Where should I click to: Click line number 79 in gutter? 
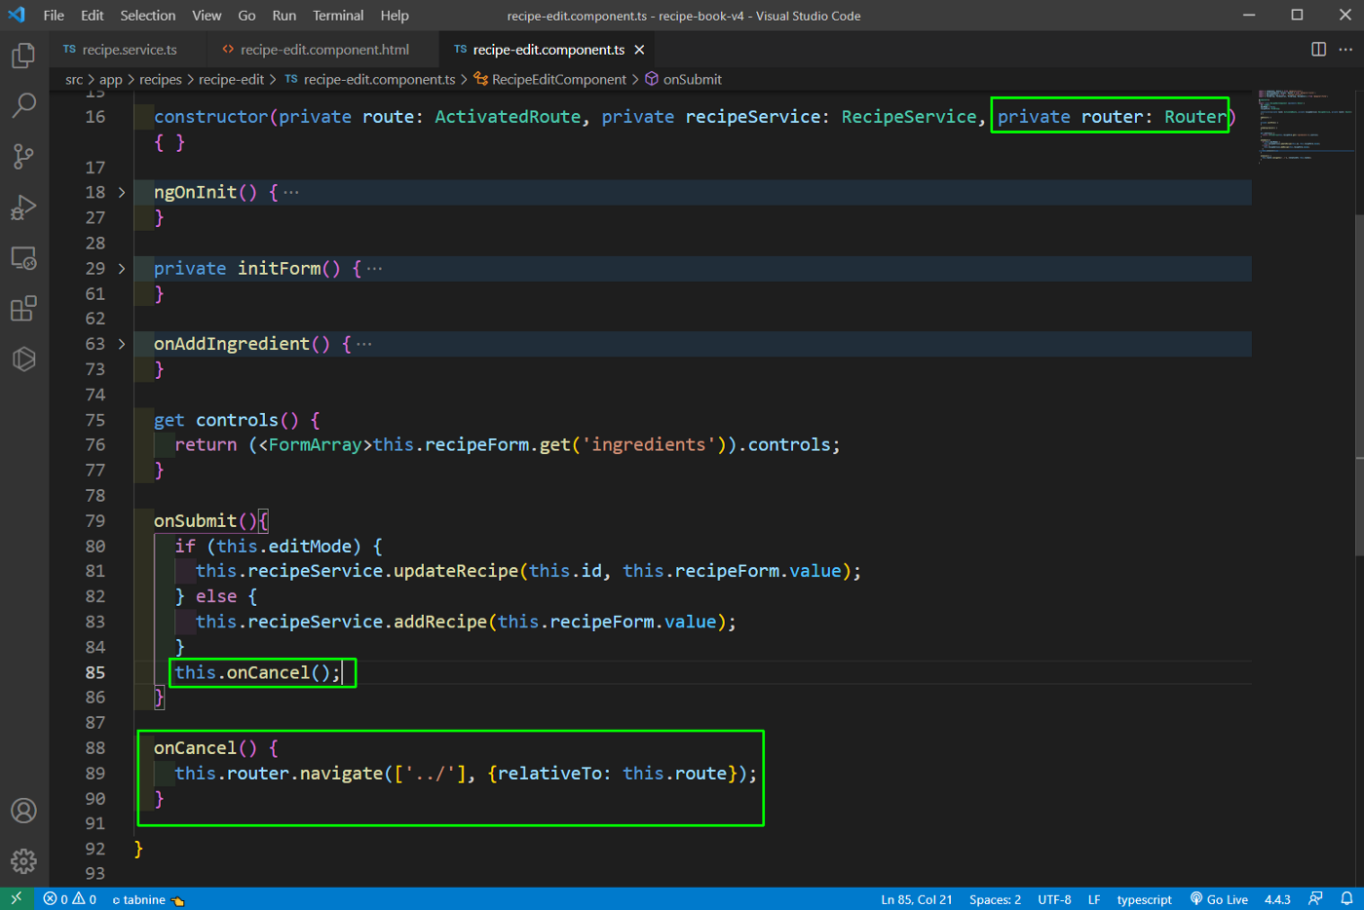95,520
